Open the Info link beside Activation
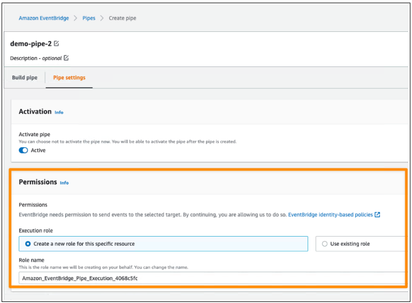Viewport: 412px width, 303px height. click(x=59, y=112)
